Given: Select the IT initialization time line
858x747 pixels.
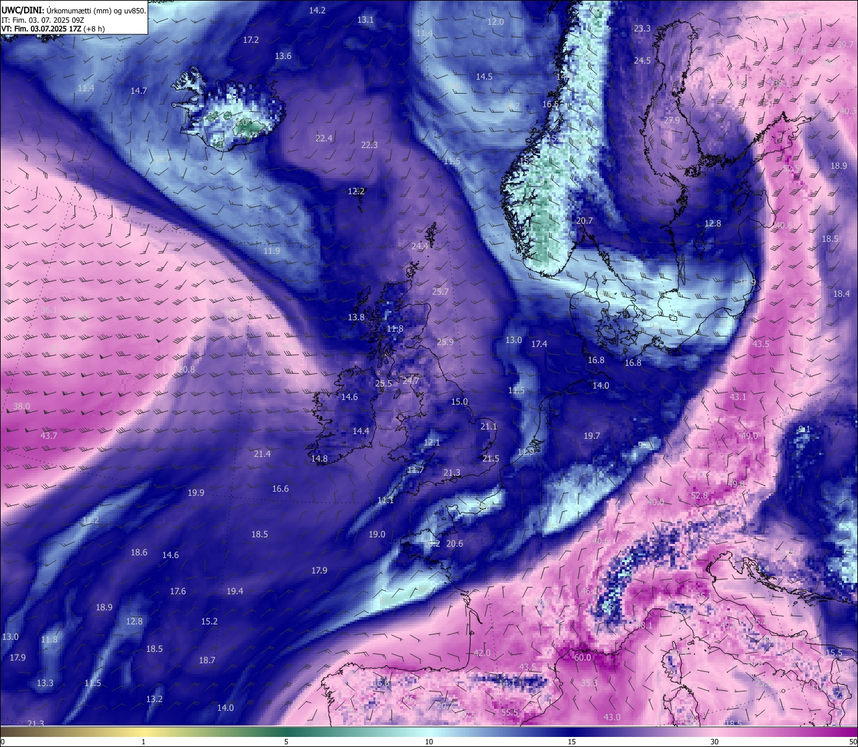Looking at the screenshot, I should click(x=43, y=20).
